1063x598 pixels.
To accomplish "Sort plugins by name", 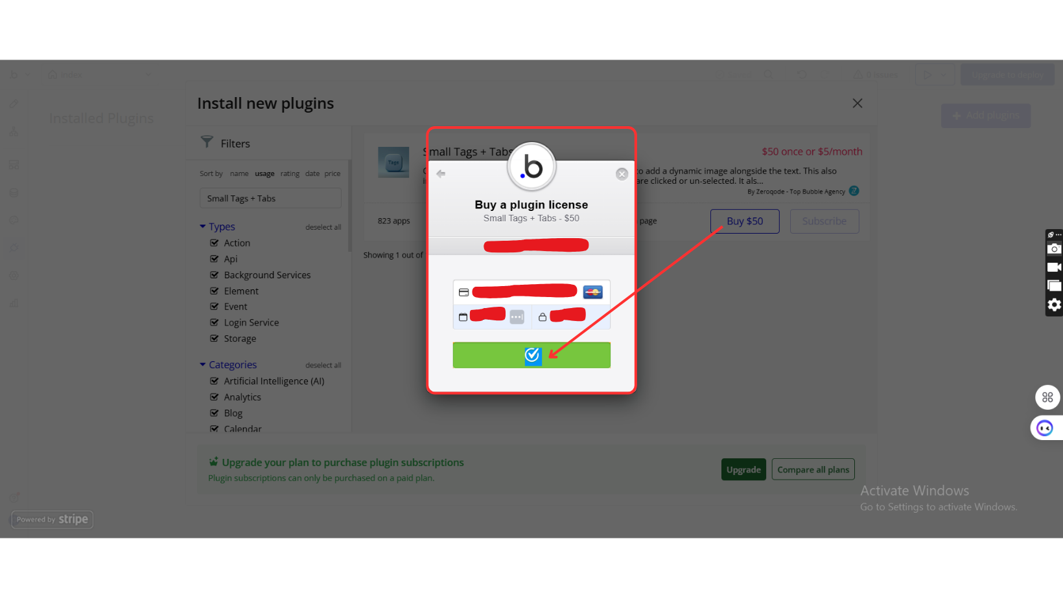I will [x=239, y=173].
